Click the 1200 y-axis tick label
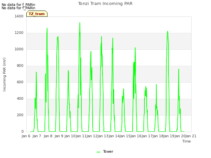 click(19, 33)
